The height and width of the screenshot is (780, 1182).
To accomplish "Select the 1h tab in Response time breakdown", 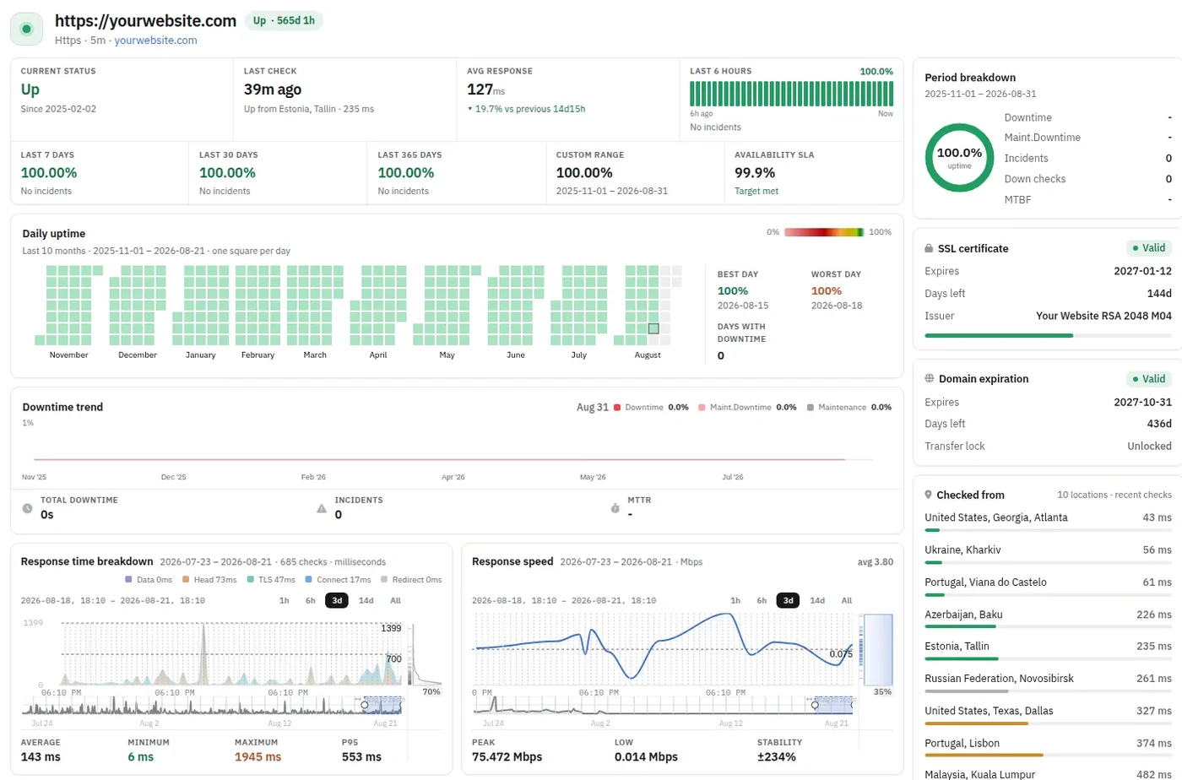I will point(285,600).
